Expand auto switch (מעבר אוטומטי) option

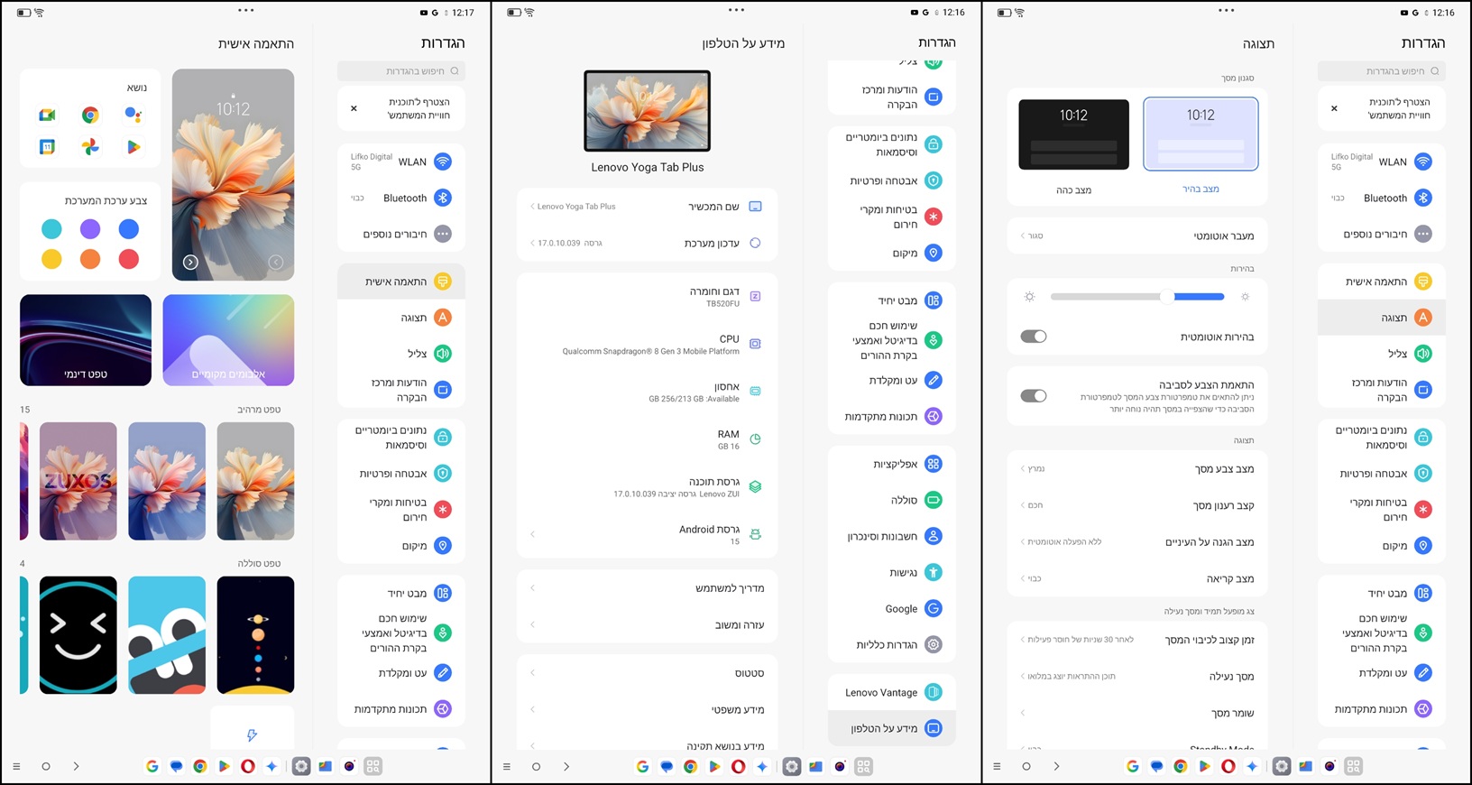pyautogui.click(x=1136, y=235)
